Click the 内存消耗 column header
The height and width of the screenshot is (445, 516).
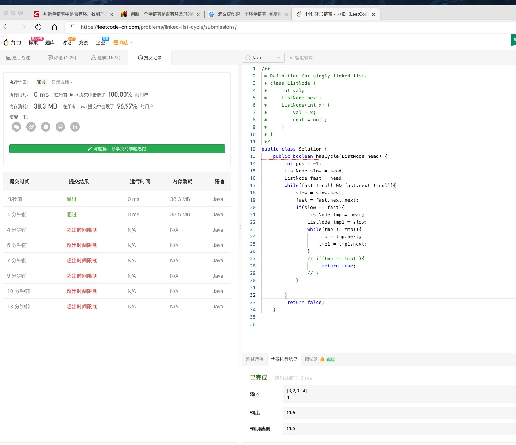tap(182, 182)
